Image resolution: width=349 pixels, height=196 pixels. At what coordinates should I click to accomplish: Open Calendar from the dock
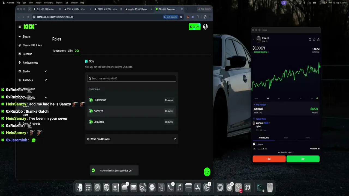161,187
